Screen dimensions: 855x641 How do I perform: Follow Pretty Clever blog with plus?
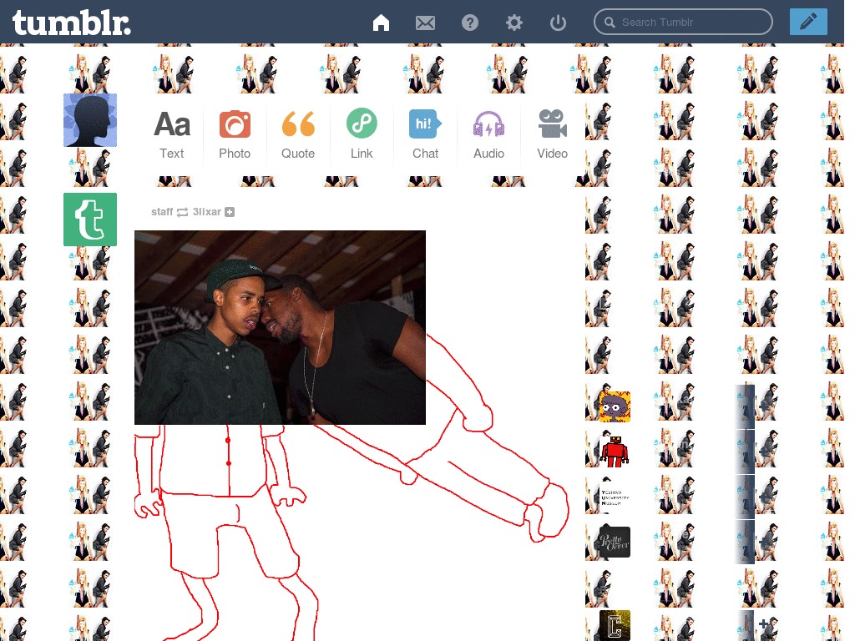pos(764,542)
